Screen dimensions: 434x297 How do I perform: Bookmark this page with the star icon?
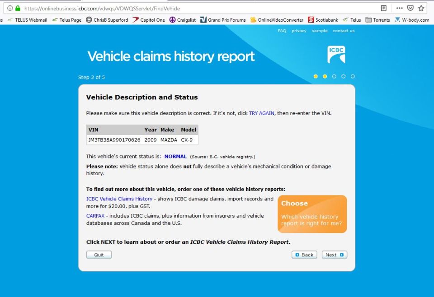coord(421,8)
